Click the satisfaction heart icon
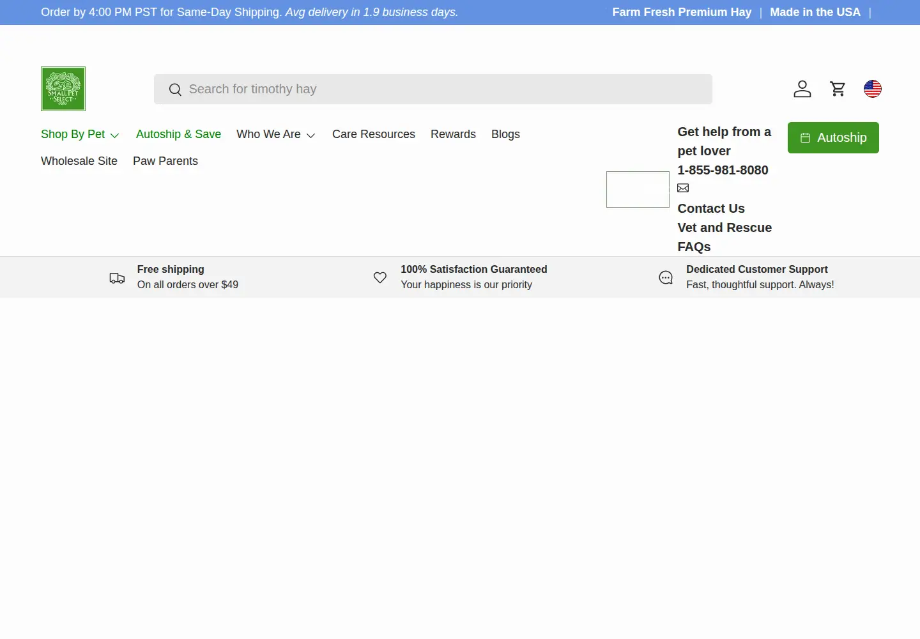This screenshot has height=639, width=920. (x=380, y=277)
